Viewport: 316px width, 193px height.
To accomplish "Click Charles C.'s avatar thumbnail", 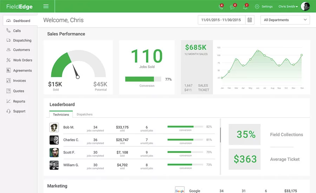I will (x=54, y=140).
